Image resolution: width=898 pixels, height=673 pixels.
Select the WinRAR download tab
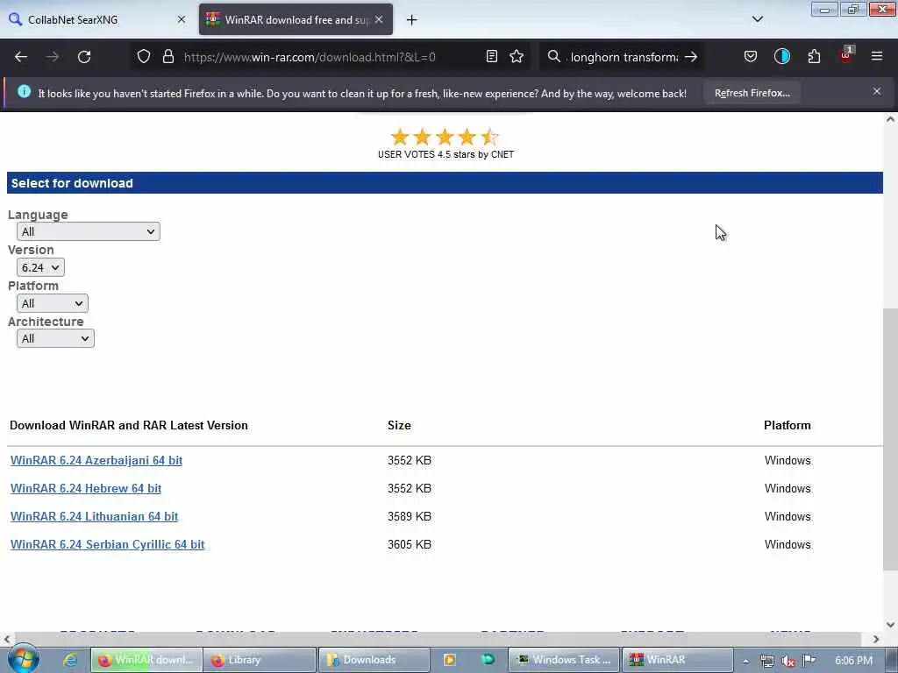click(296, 19)
